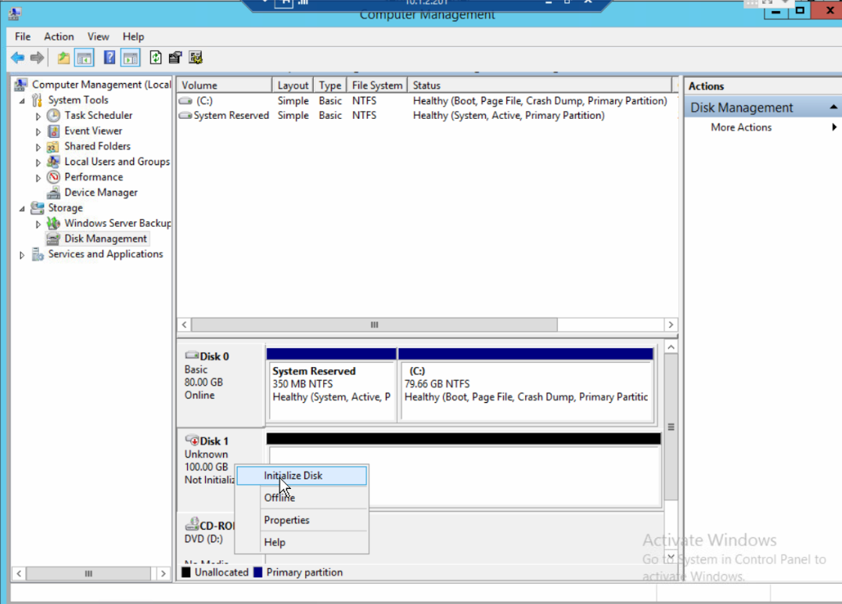Image resolution: width=842 pixels, height=604 pixels.
Task: Click the grey Forward arrow in toolbar
Action: click(x=37, y=57)
